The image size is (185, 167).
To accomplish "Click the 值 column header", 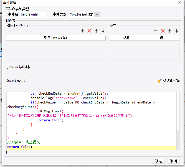I will (x=161, y=38).
